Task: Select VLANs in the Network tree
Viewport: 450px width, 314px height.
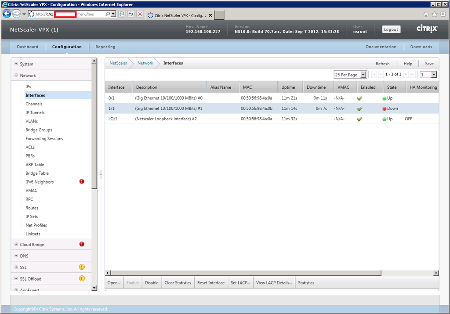Action: (x=32, y=121)
